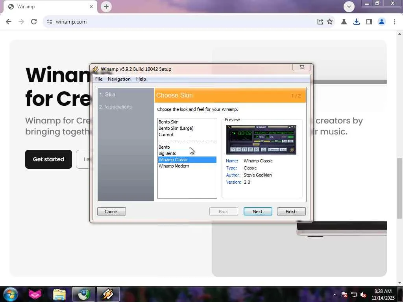Click the Finish button in setup

tap(291, 211)
